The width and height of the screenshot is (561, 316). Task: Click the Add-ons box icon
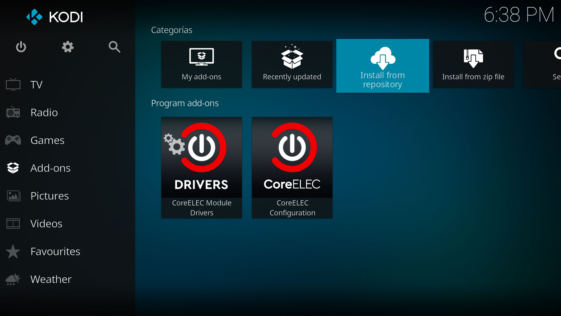point(13,168)
